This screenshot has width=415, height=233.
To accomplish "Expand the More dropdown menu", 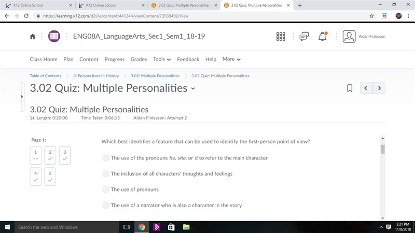I will (231, 59).
